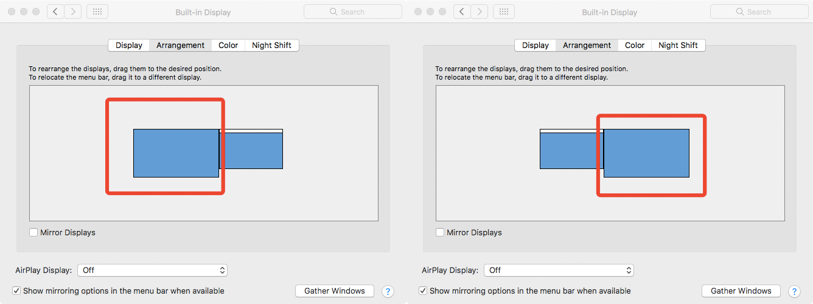Open the Show All grid in the left window

point(97,12)
